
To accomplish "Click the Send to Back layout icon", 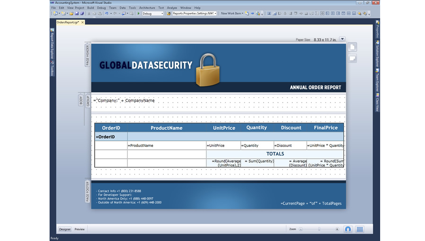I will (365, 13).
